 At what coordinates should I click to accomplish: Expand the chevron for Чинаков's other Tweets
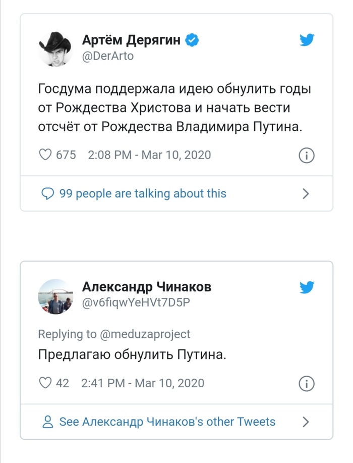[305, 422]
